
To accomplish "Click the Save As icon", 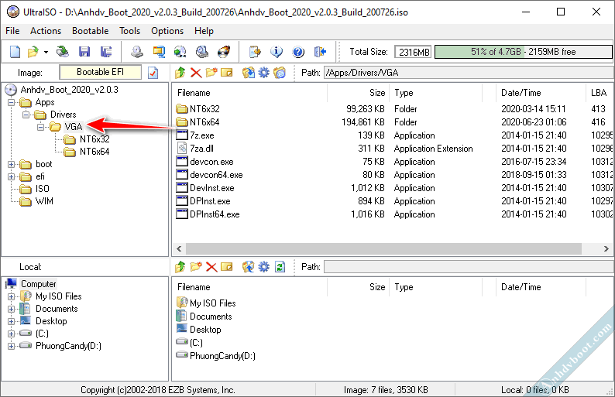I will click(106, 52).
